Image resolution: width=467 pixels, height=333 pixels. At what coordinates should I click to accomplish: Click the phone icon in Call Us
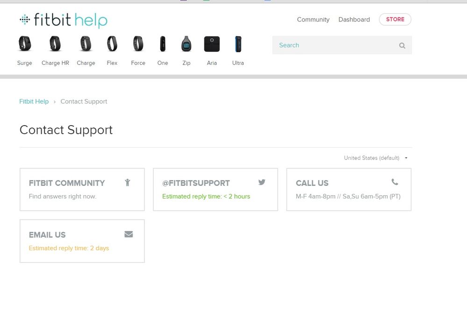tap(395, 182)
